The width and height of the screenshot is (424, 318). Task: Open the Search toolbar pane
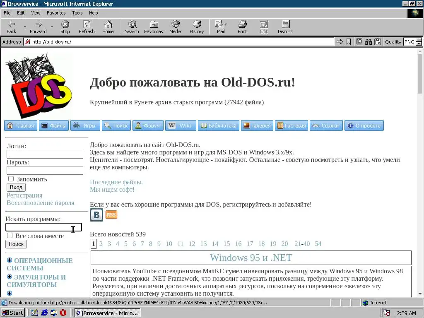(132, 27)
